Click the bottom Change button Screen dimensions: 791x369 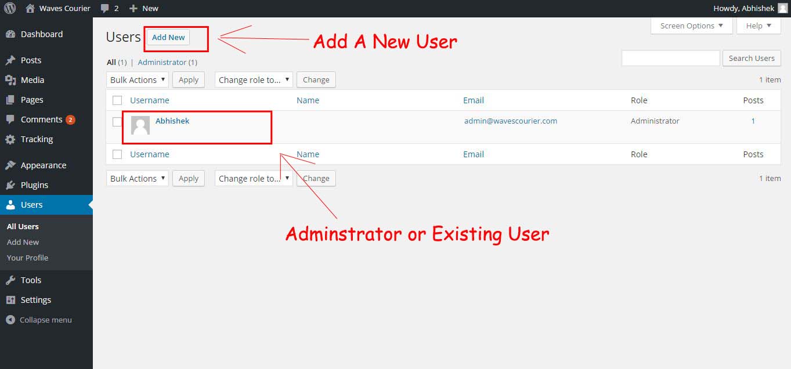click(x=316, y=178)
